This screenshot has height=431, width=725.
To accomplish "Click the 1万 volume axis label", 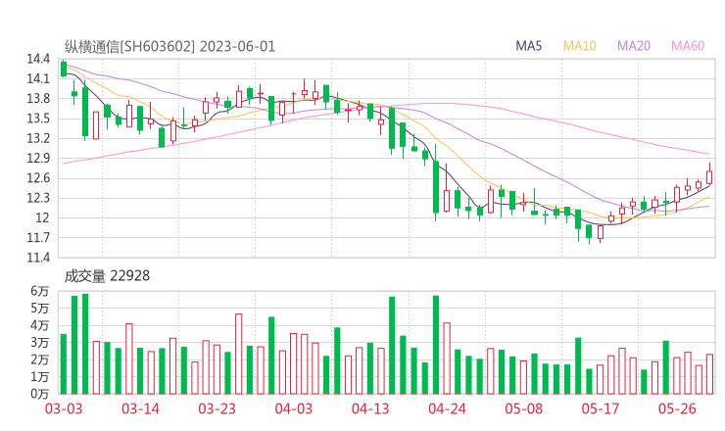I will tap(40, 377).
